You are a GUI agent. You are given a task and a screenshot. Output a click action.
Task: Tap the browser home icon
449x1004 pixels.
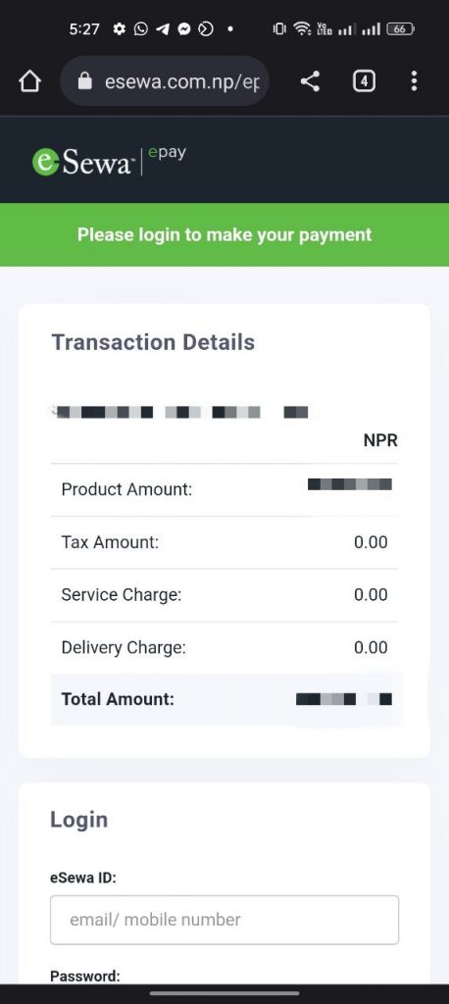[29, 81]
